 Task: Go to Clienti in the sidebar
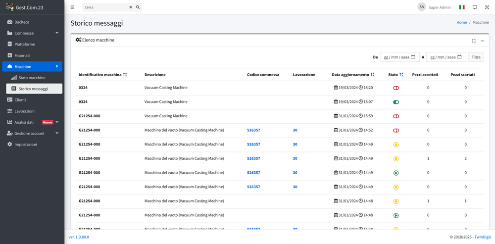[x=20, y=100]
